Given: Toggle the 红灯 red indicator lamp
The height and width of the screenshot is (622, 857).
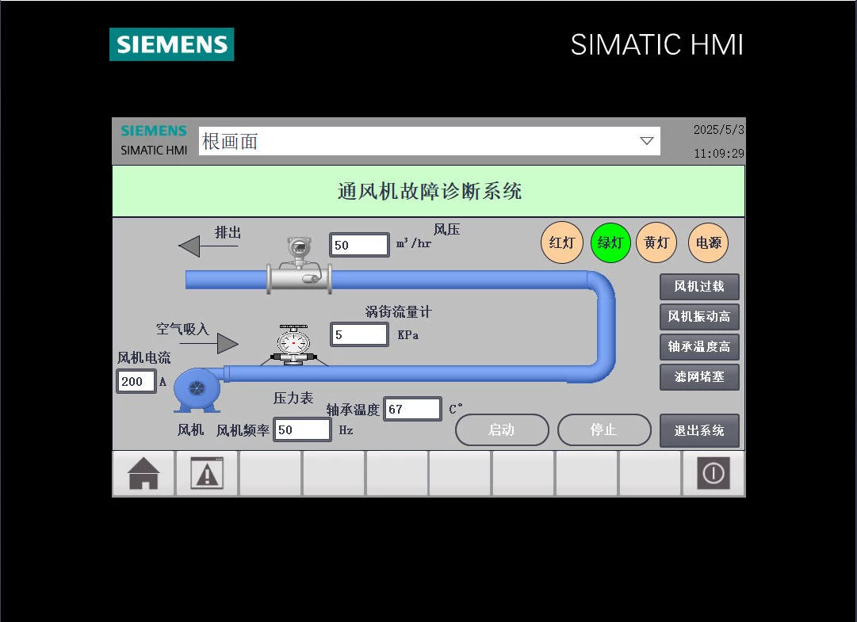Looking at the screenshot, I should pos(562,242).
